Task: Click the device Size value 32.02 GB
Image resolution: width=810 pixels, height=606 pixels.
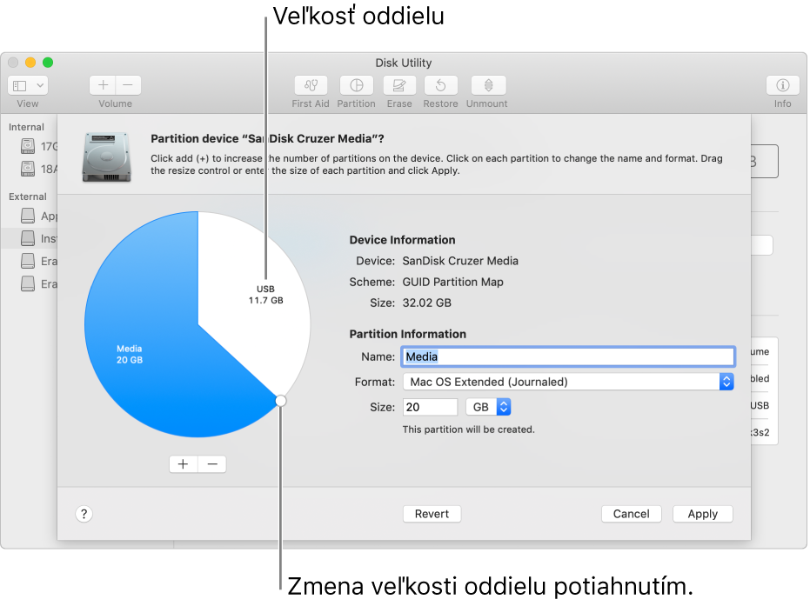Action: coord(426,303)
